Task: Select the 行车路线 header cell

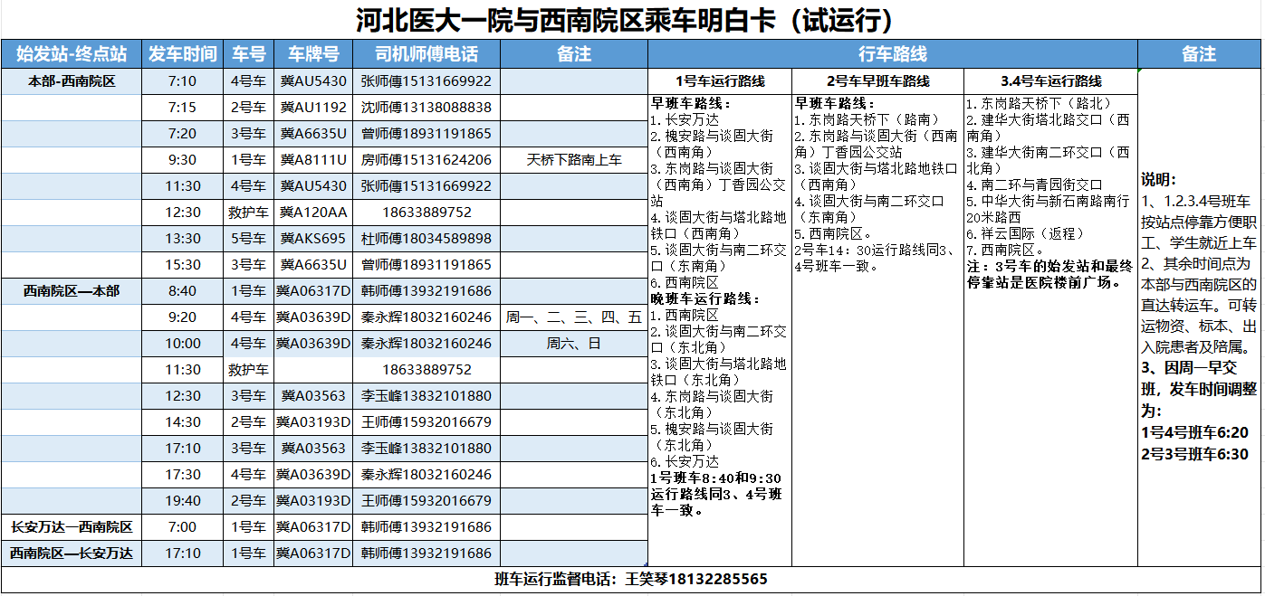Action: 891,54
